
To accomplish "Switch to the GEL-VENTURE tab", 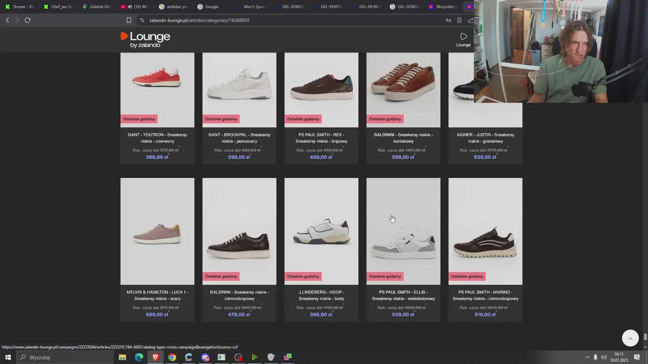I will 327,7.
